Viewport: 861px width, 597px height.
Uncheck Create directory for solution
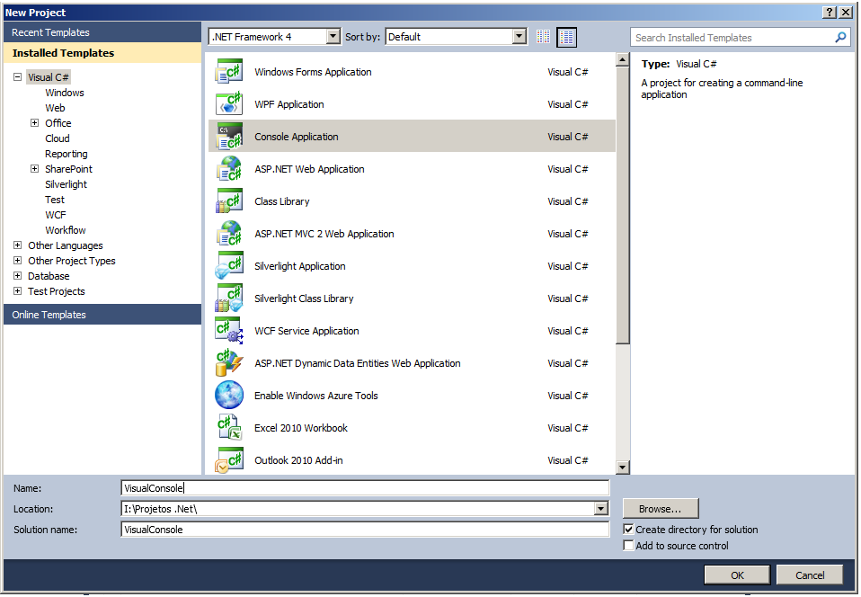629,530
